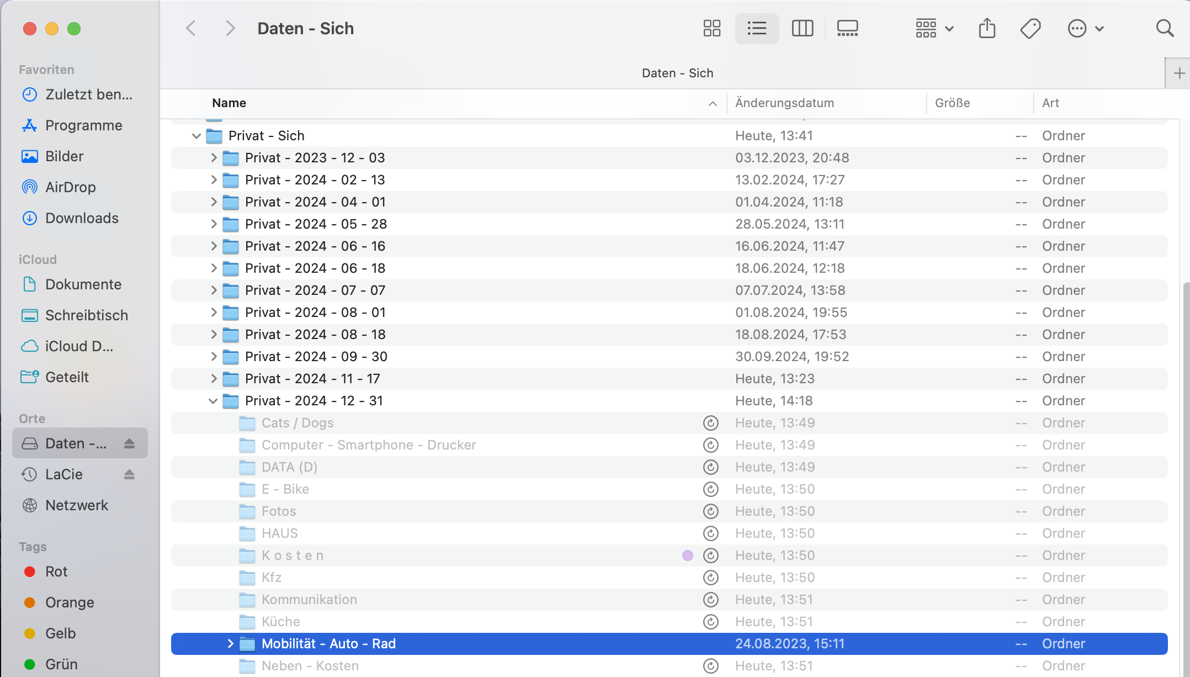Eject the LaCie drive
Viewport: 1190px width, 677px height.
[129, 474]
